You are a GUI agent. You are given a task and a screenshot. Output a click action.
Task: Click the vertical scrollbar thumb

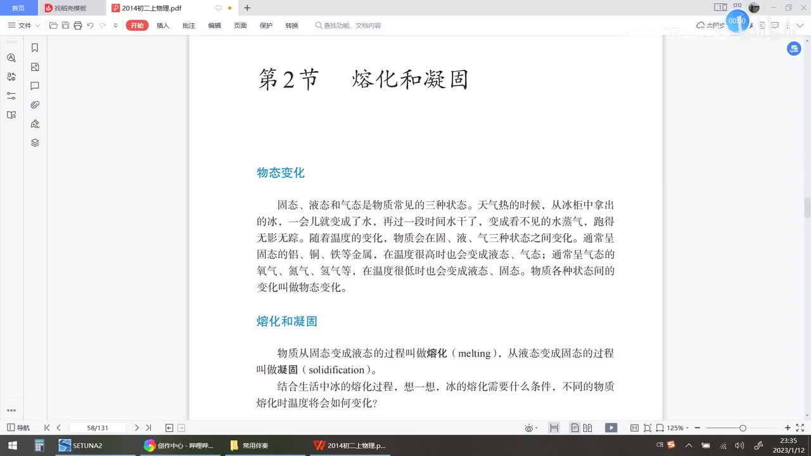click(807, 207)
